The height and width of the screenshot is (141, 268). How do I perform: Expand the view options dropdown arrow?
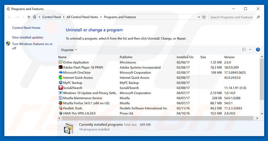point(250,50)
